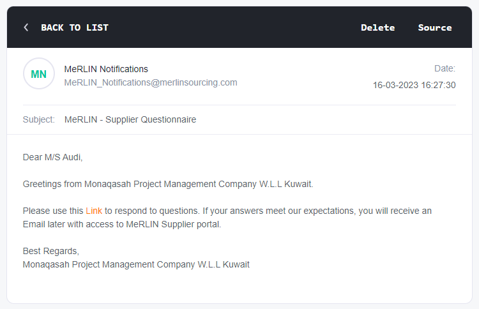The image size is (479, 309).
Task: Go back via BACK TO LIST
Action: coord(74,27)
